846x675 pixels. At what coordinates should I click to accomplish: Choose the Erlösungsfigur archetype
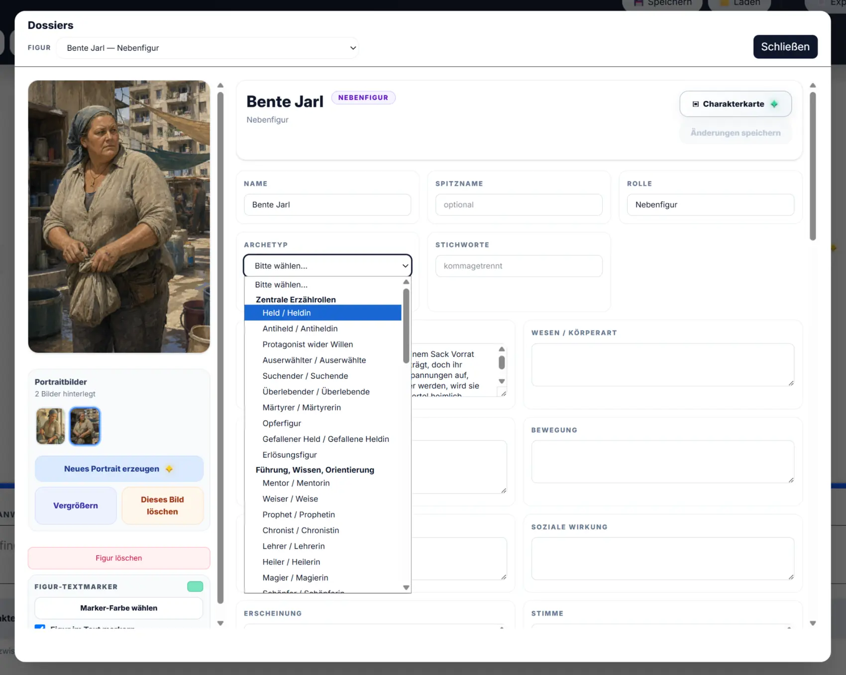[323, 455]
